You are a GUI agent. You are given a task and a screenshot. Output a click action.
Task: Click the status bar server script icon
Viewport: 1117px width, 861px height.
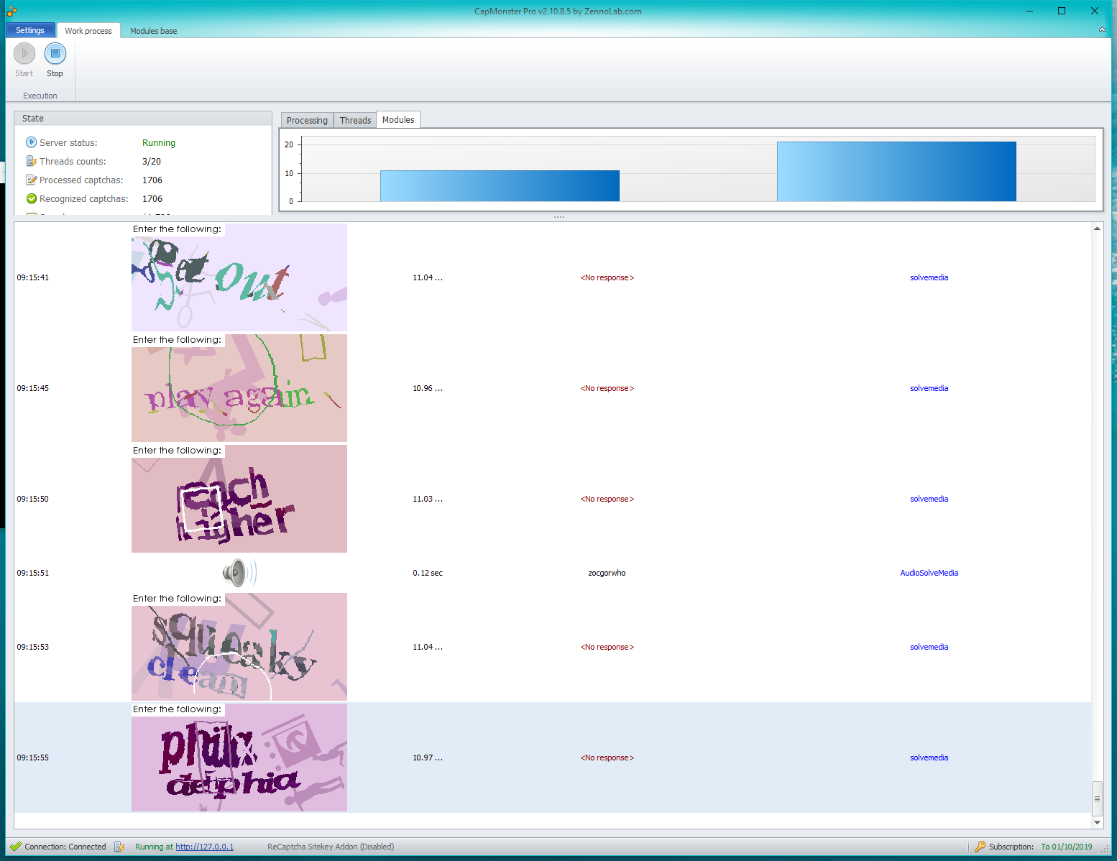pyautogui.click(x=119, y=847)
